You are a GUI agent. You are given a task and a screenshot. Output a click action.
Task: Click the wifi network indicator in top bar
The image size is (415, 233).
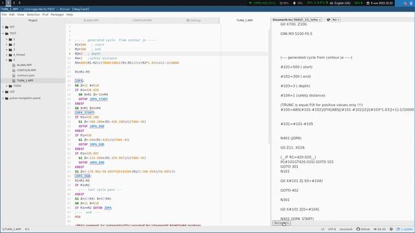point(262,3)
